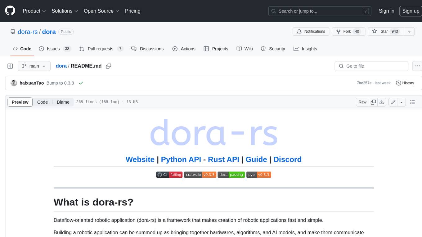Screen dimensions: 422x237
Task: Copy the README.md file path
Action: (108, 66)
